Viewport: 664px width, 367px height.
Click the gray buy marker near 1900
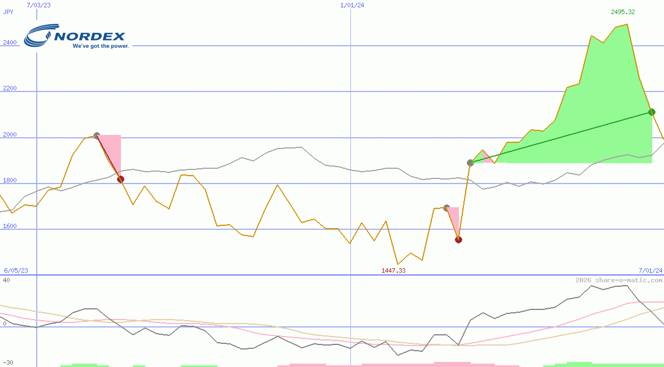(470, 163)
